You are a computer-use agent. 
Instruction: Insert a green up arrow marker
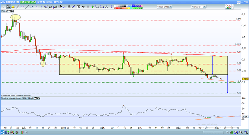click(93, 7)
